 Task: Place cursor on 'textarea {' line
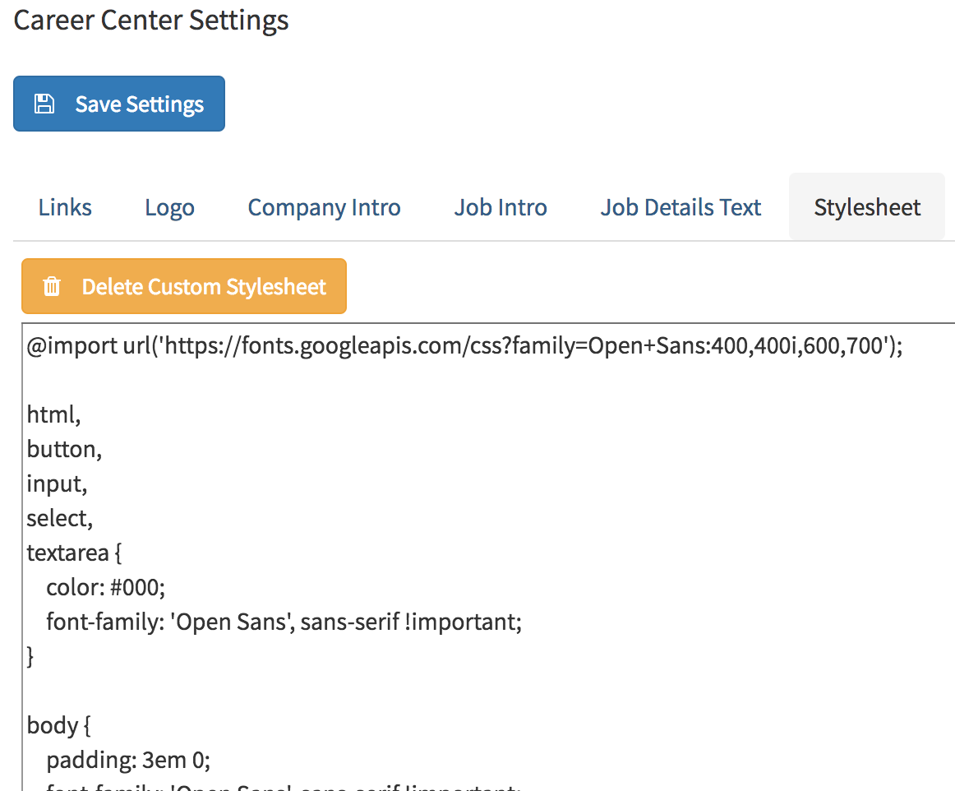74,553
